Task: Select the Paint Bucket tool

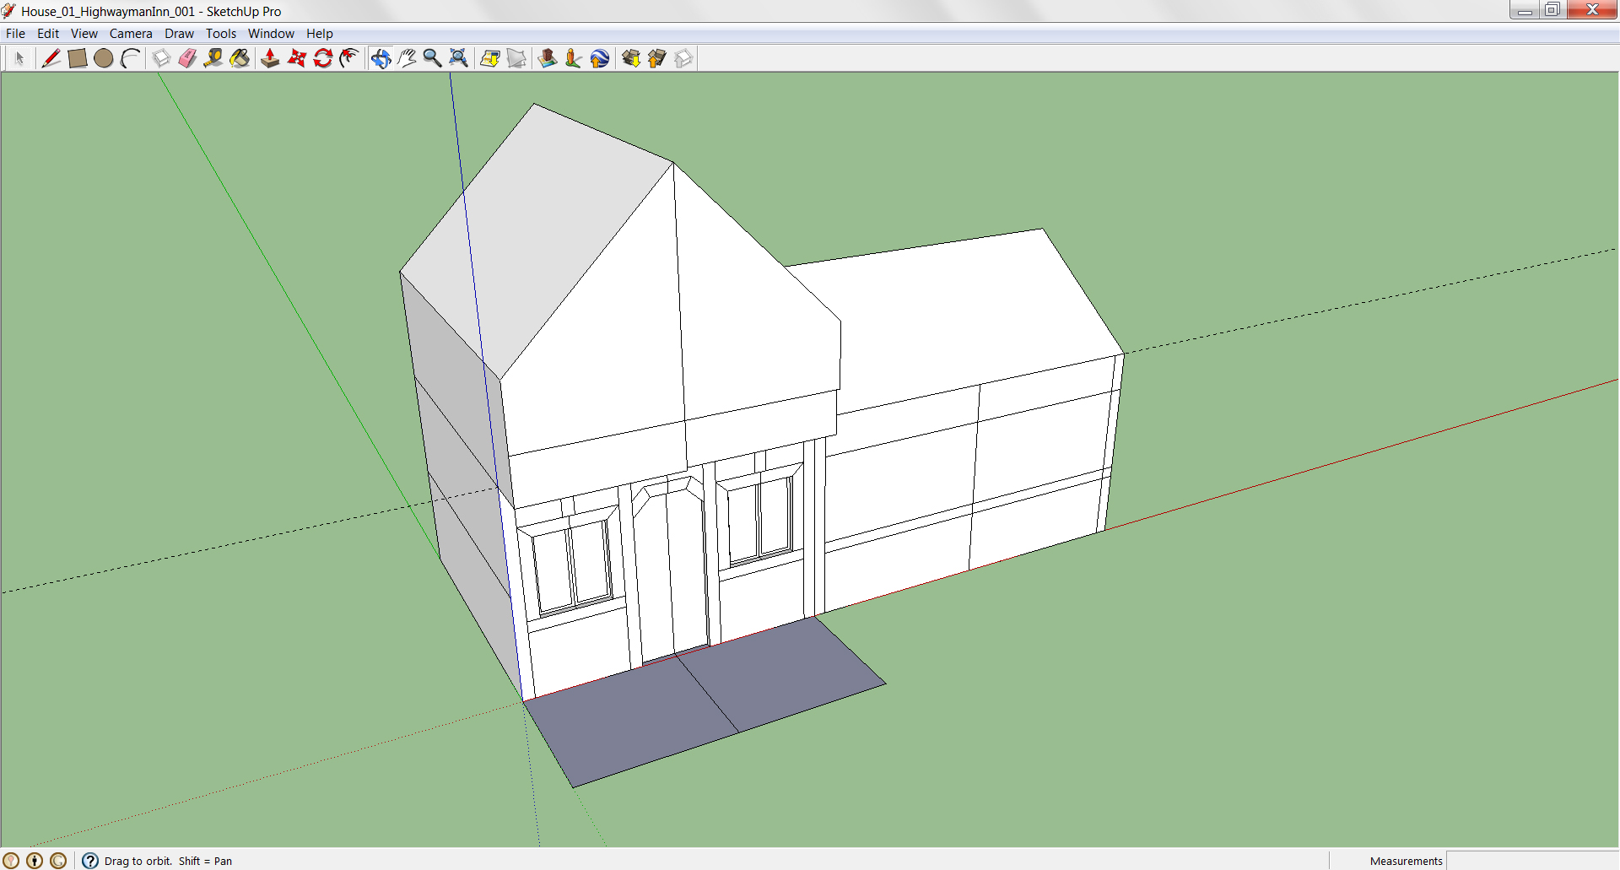Action: 240,58
